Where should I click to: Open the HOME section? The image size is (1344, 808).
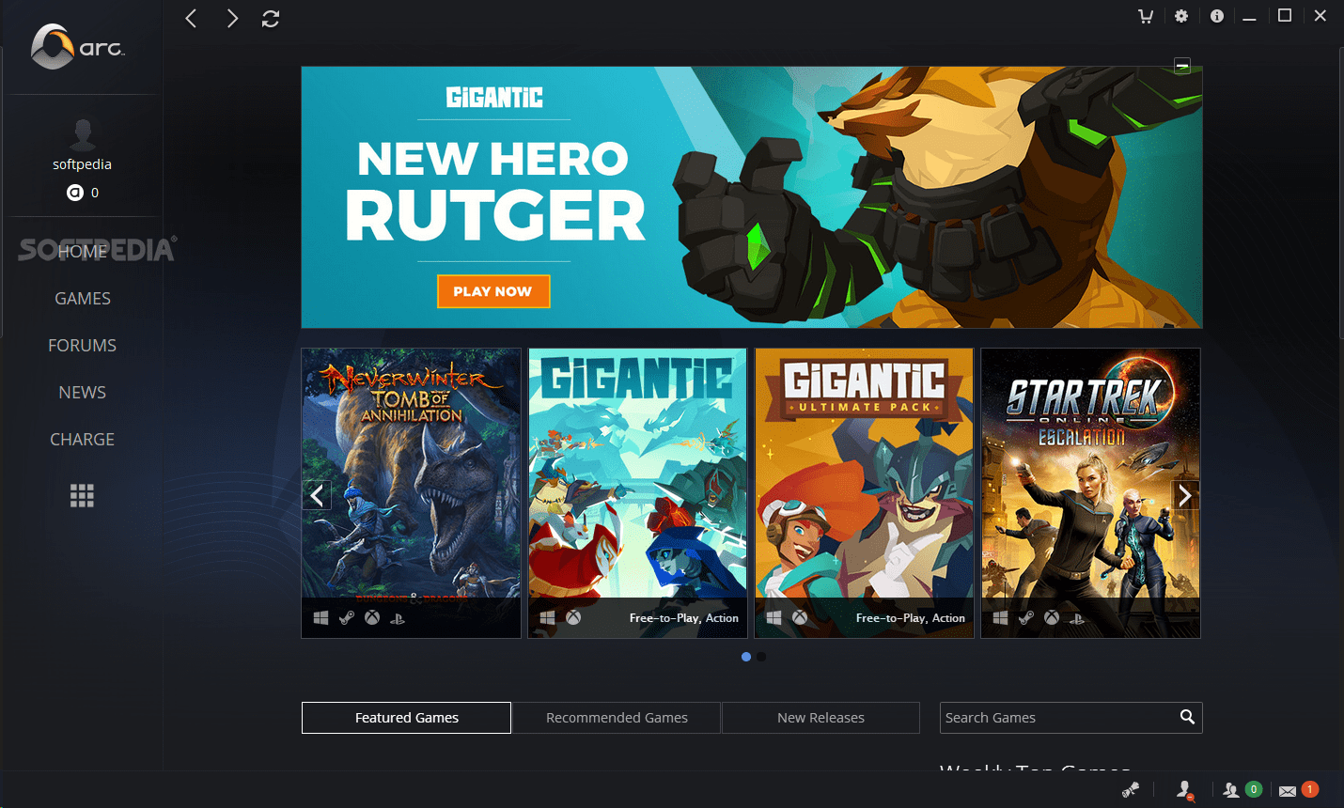[83, 251]
